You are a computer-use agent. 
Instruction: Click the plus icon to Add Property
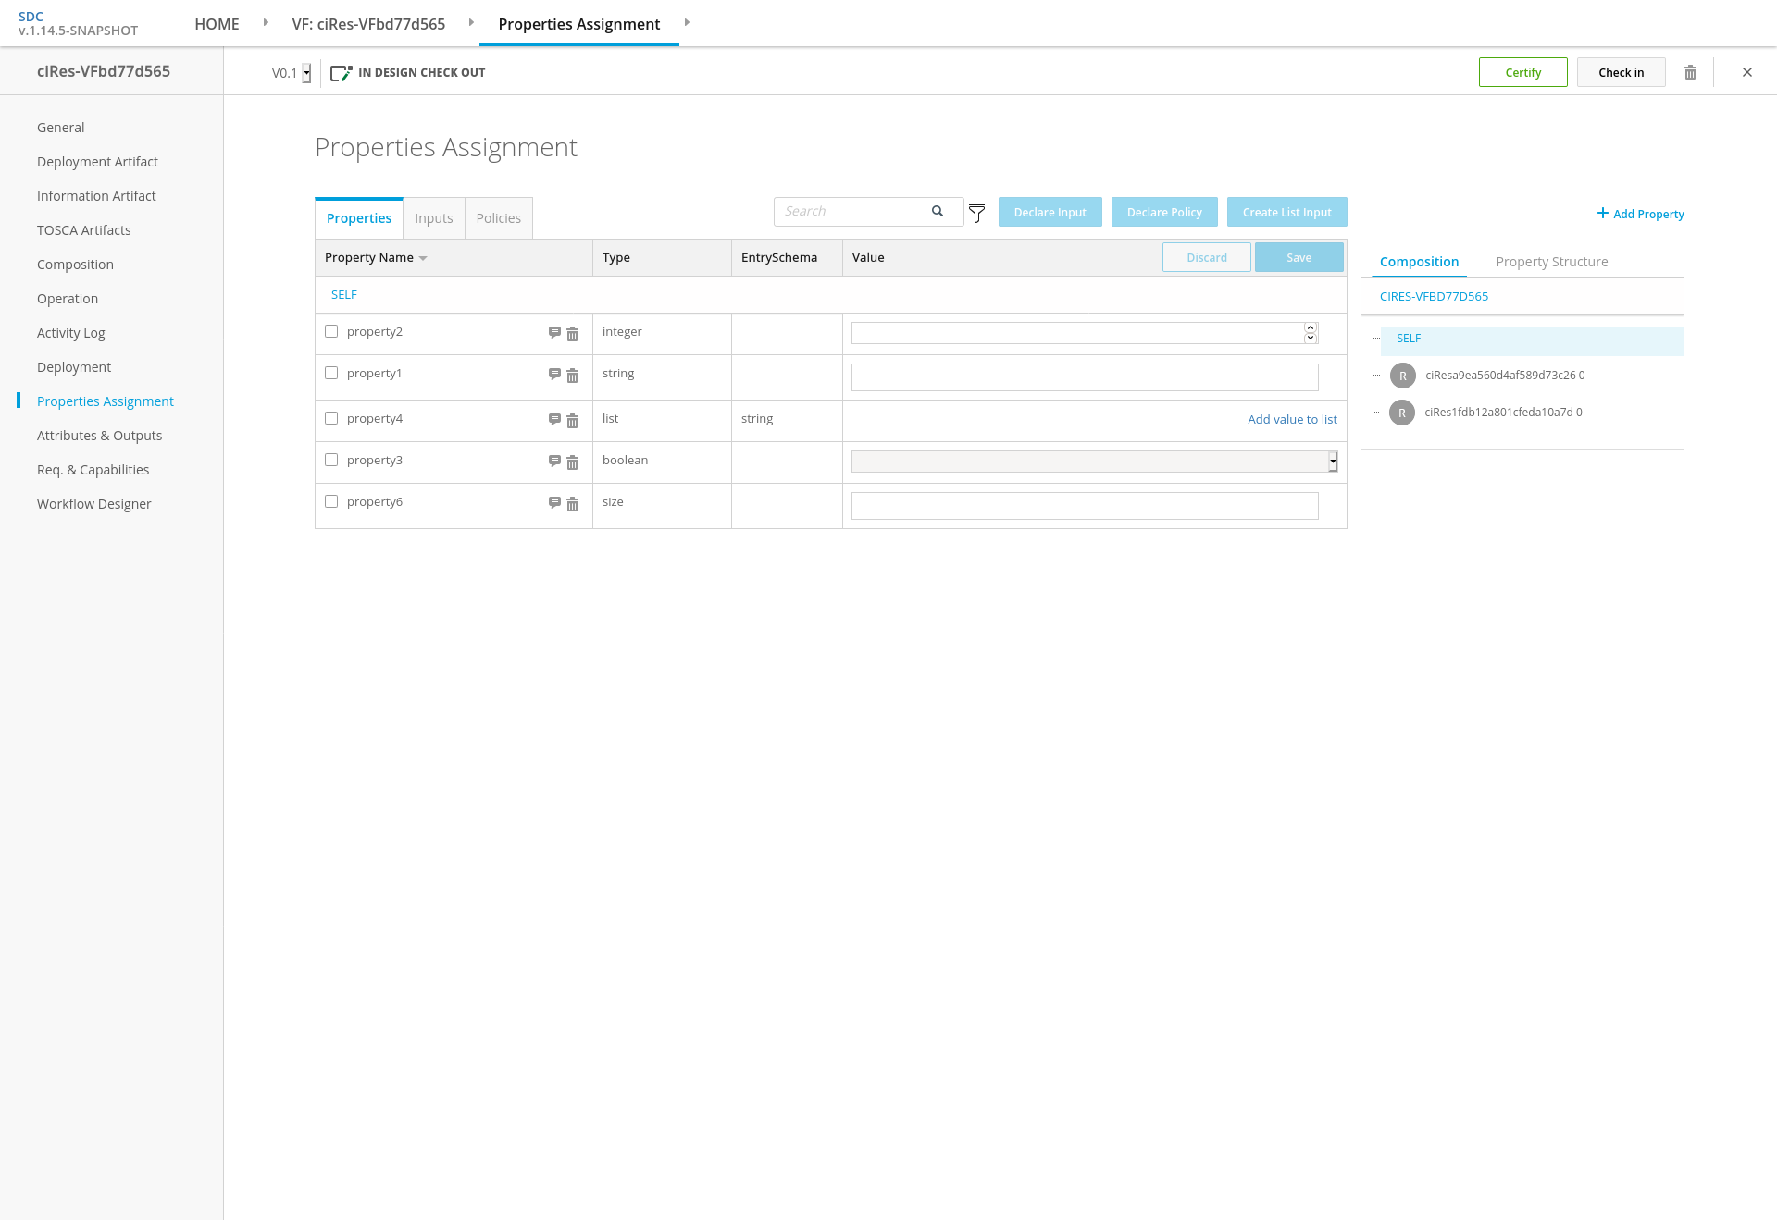point(1602,214)
